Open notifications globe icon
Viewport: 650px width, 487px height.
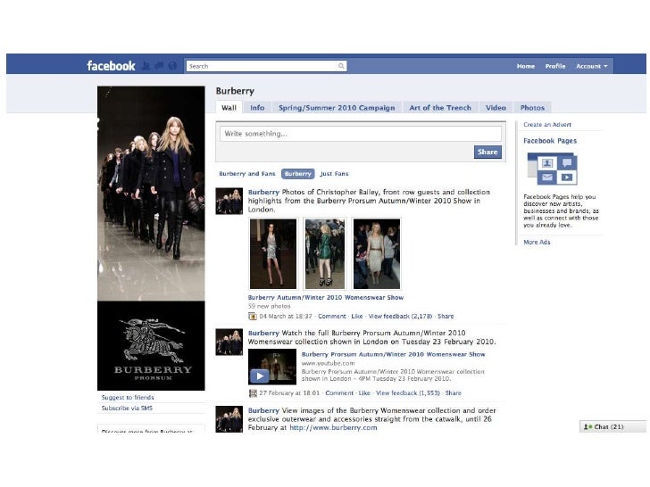tap(172, 66)
